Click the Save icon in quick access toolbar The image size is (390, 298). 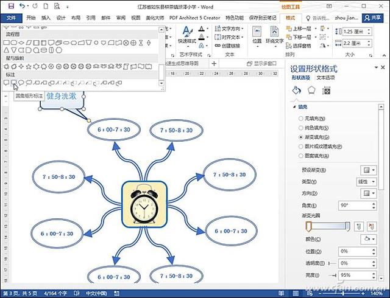point(12,5)
